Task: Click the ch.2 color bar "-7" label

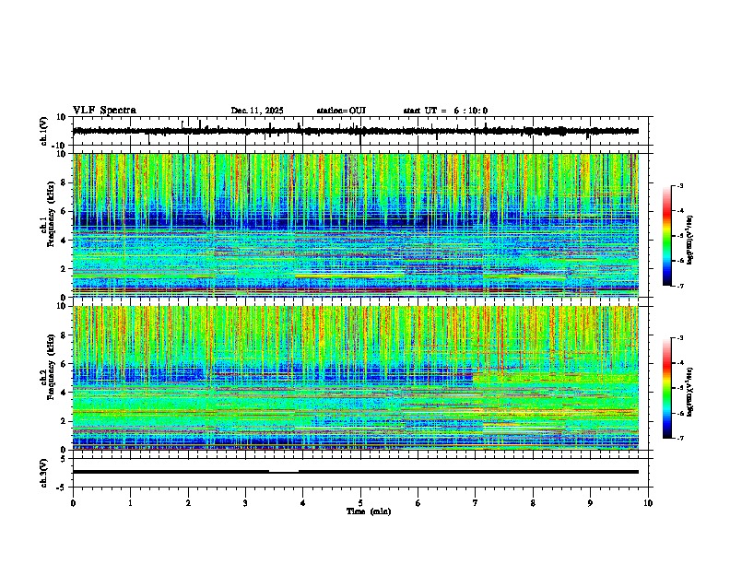Action: point(680,439)
